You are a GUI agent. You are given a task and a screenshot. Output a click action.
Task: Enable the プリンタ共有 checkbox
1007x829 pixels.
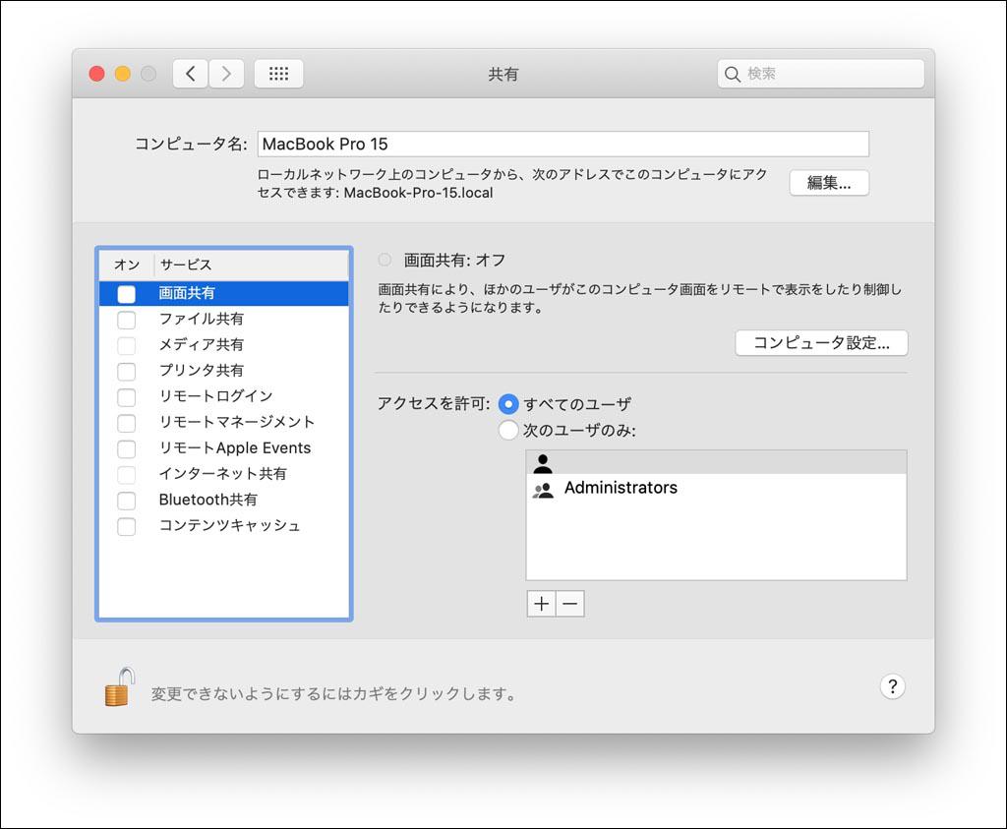click(127, 371)
